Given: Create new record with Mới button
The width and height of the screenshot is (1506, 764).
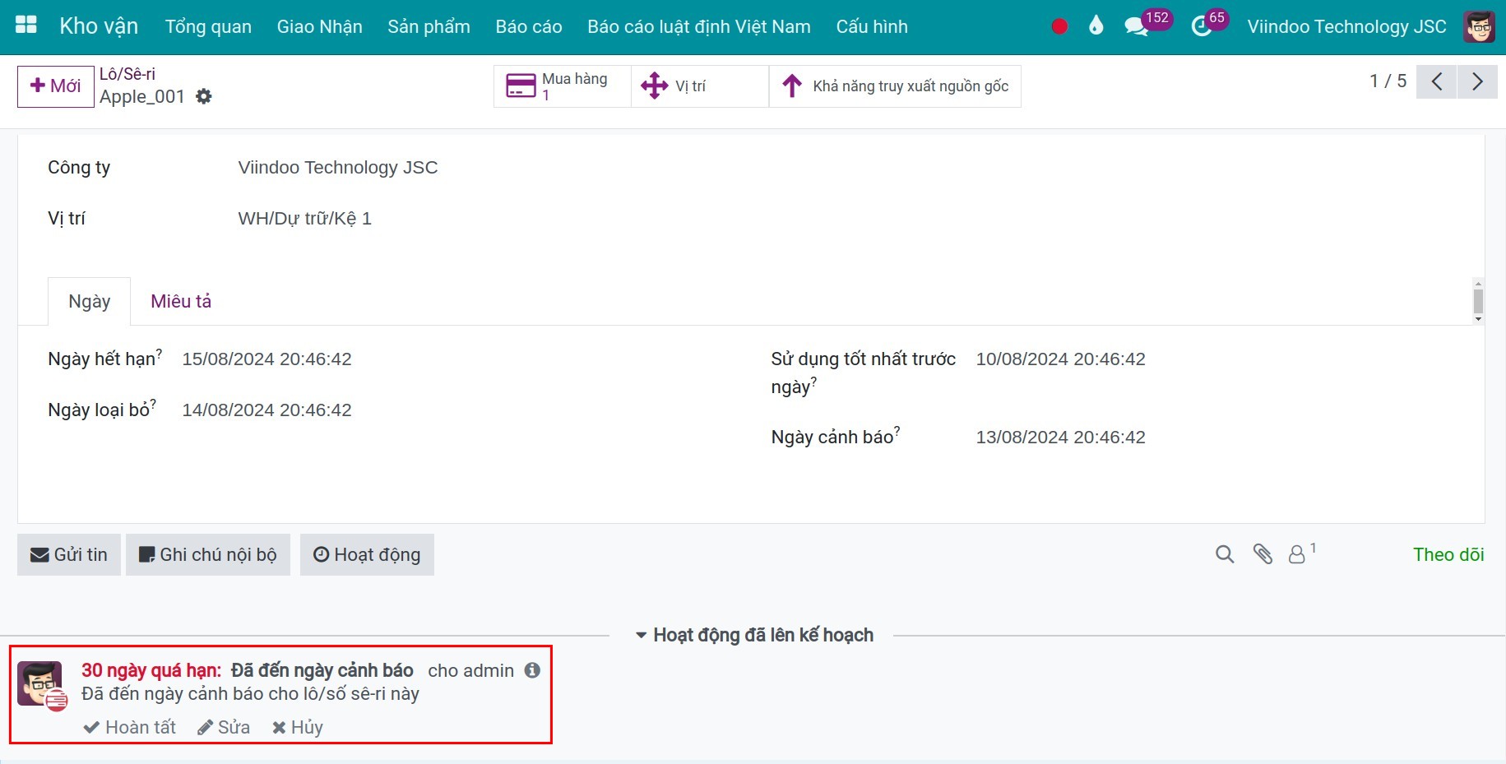Looking at the screenshot, I should click(55, 86).
